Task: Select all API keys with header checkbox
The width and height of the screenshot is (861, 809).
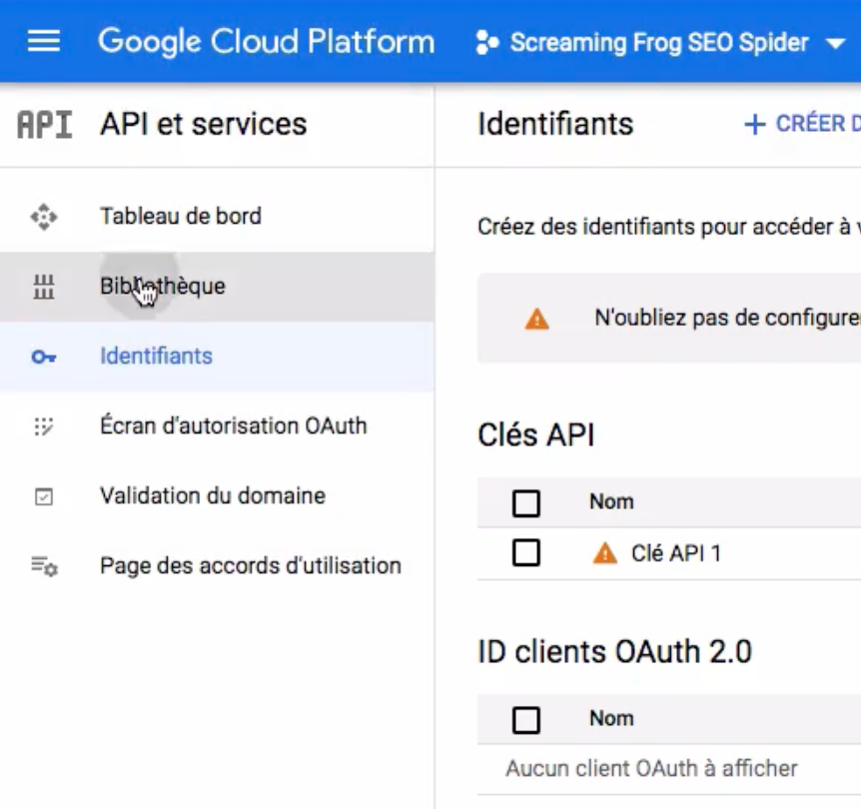Action: click(x=526, y=503)
